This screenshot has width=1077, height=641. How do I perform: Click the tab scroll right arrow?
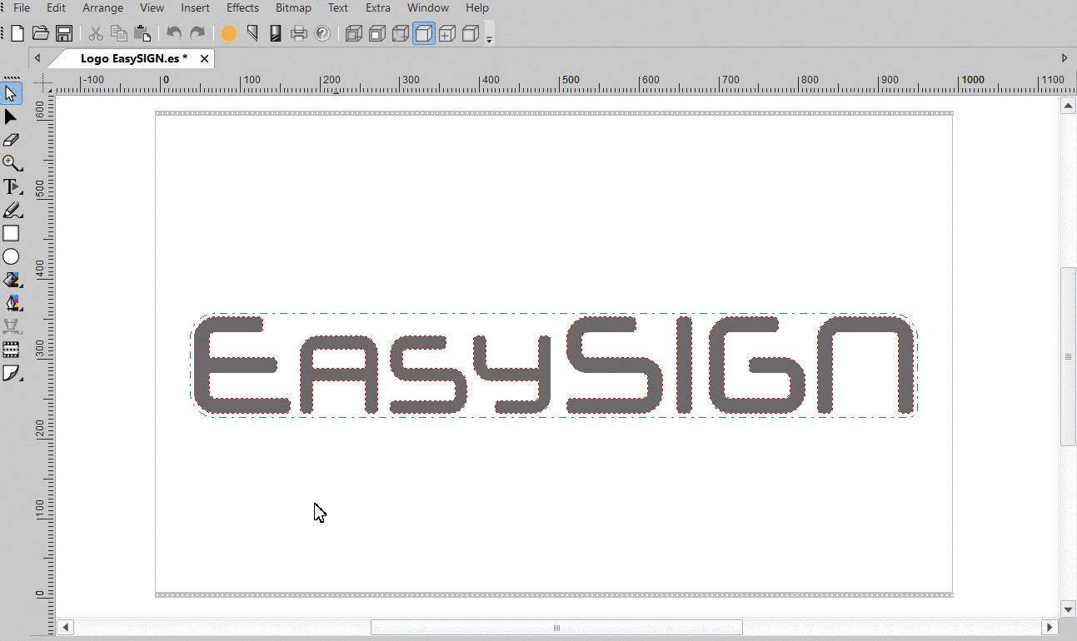pos(1064,58)
